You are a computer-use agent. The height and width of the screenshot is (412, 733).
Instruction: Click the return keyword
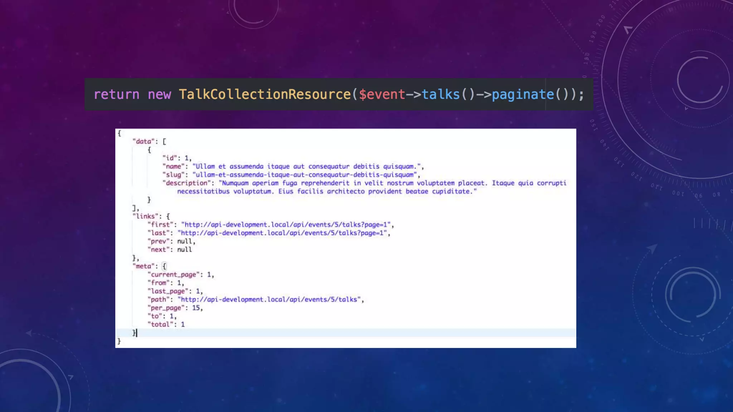[116, 94]
